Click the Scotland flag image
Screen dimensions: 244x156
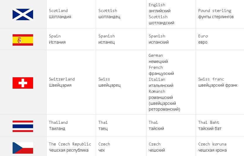pyautogui.click(x=23, y=14)
